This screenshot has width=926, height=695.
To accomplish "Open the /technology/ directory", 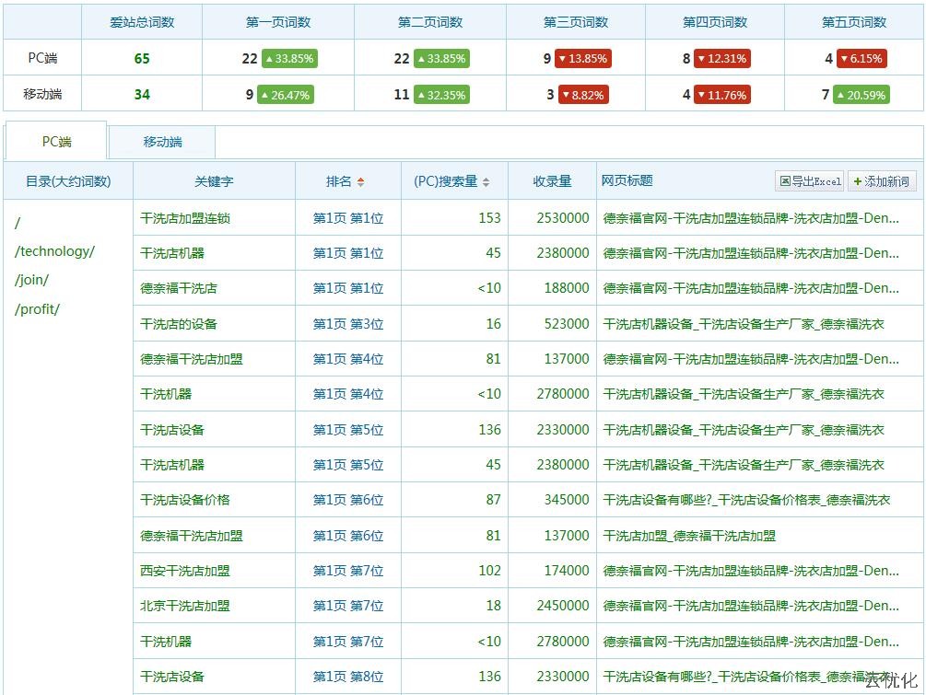I will coord(54,251).
